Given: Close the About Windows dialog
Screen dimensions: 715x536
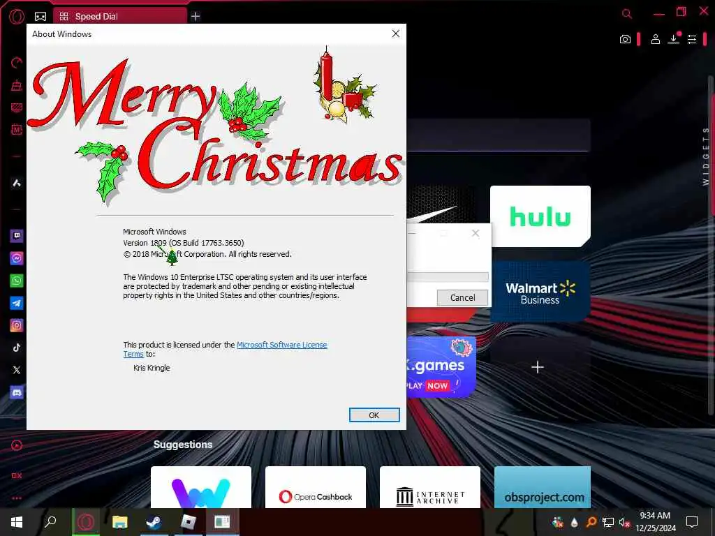Looking at the screenshot, I should click(396, 33).
